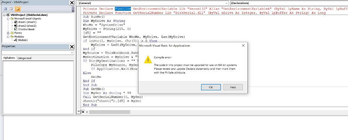Image resolution: width=348 pixels, height=140 pixels.
Task: Close the Properties panel
Action: click(x=72, y=47)
